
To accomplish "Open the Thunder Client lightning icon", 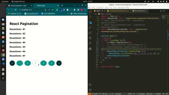I will click(x=90, y=38).
